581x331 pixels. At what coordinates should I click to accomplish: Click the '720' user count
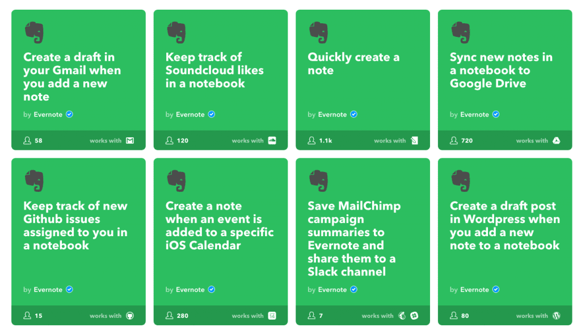[x=467, y=141]
